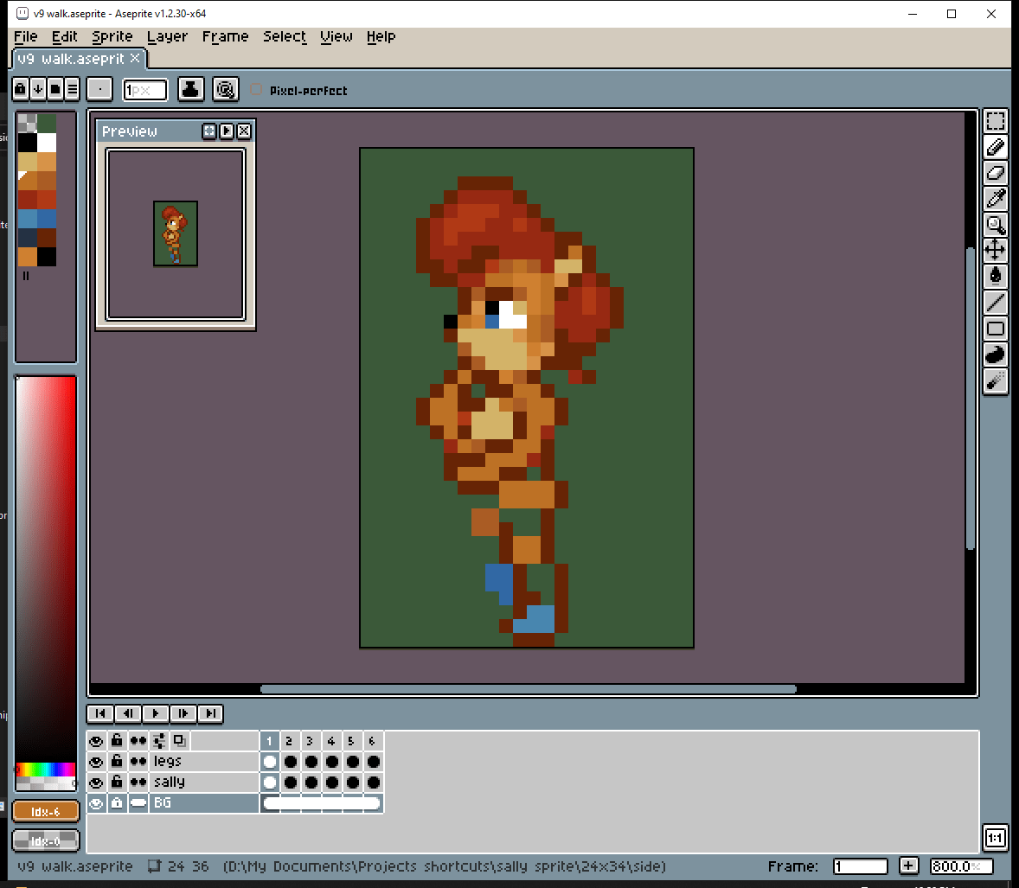Activate the Zoom tool
Viewport: 1019px width, 888px height.
996,225
